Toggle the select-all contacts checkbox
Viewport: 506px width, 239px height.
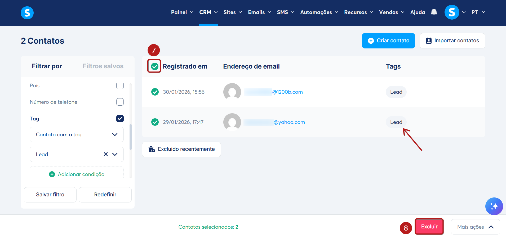pos(155,66)
